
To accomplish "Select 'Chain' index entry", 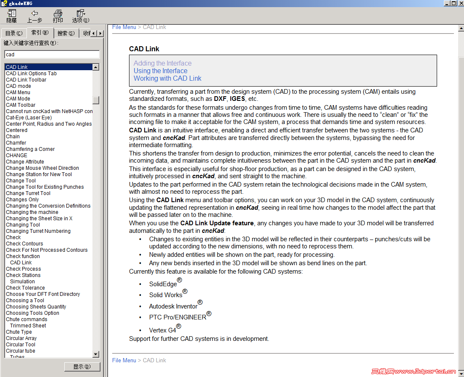I will pyautogui.click(x=13, y=137).
